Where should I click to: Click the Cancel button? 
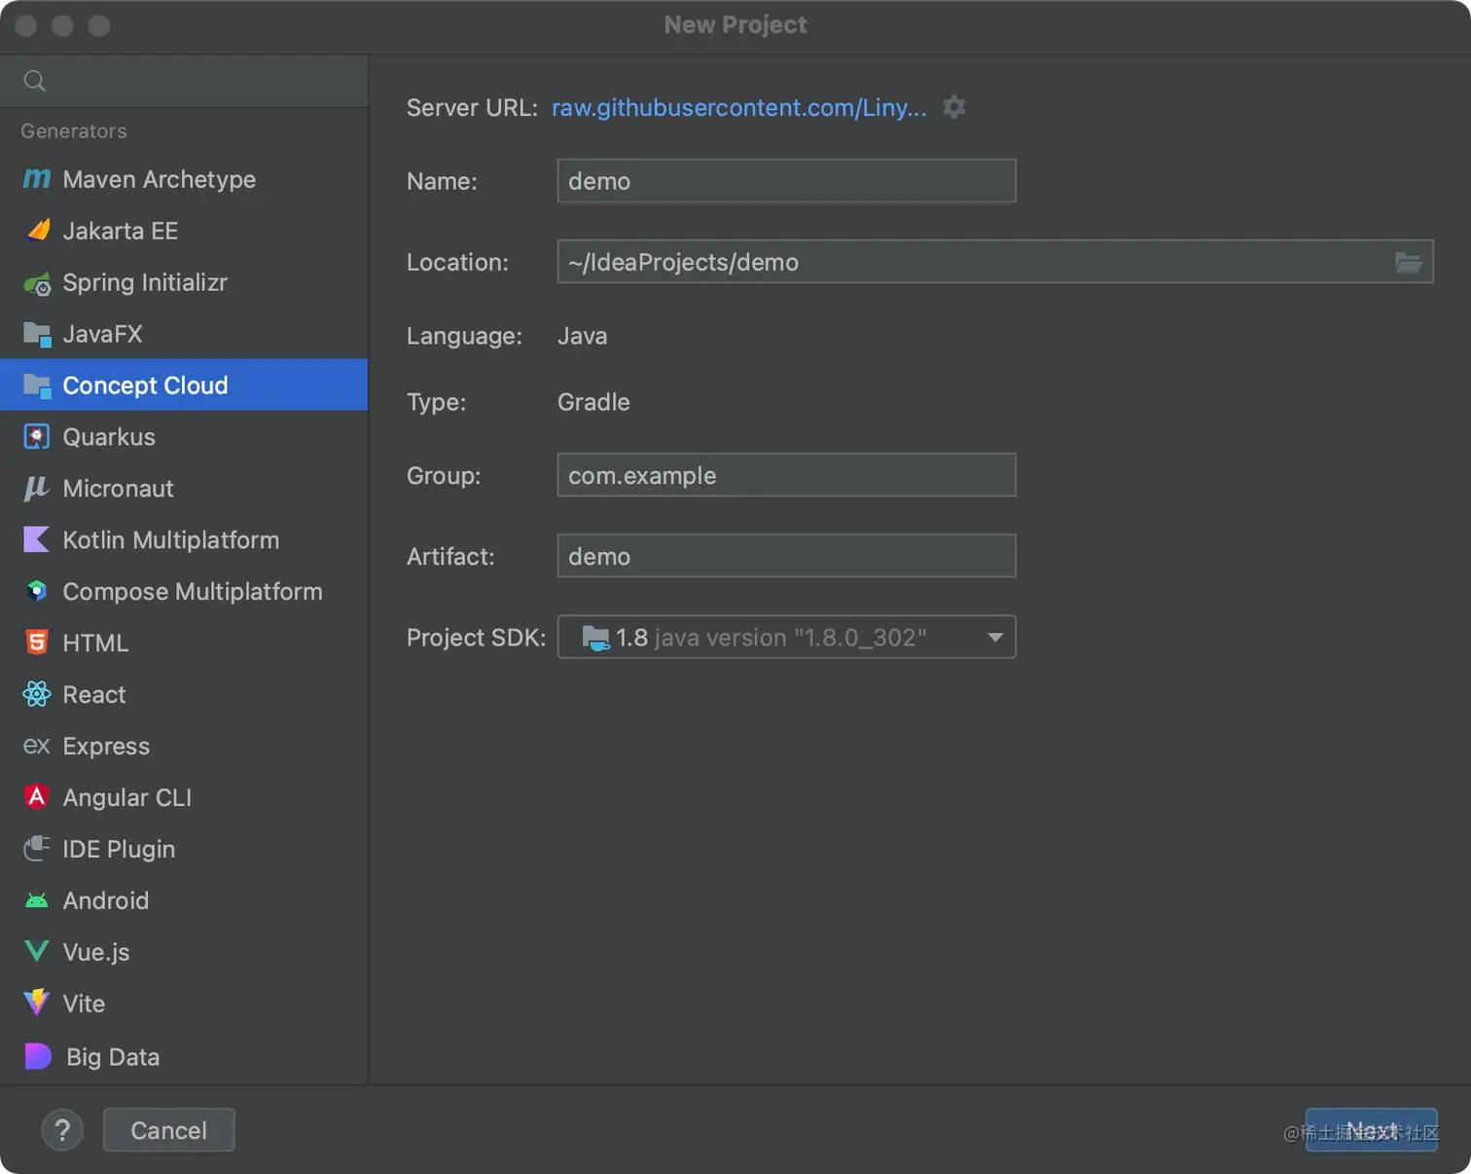tap(169, 1130)
